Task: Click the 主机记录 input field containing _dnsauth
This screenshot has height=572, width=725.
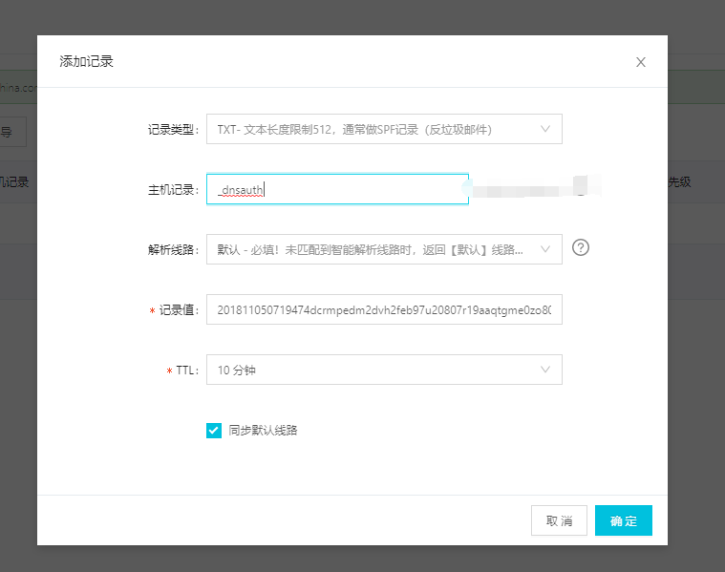Action: click(337, 189)
